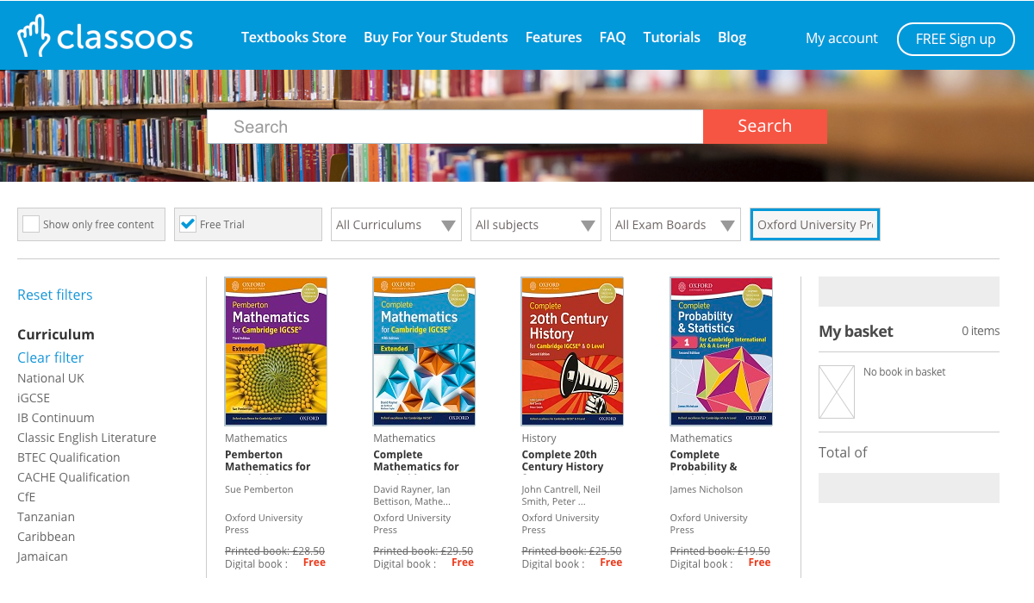Open Complete Mathematics IGCSE book cover
The image size is (1034, 603).
[x=424, y=351]
